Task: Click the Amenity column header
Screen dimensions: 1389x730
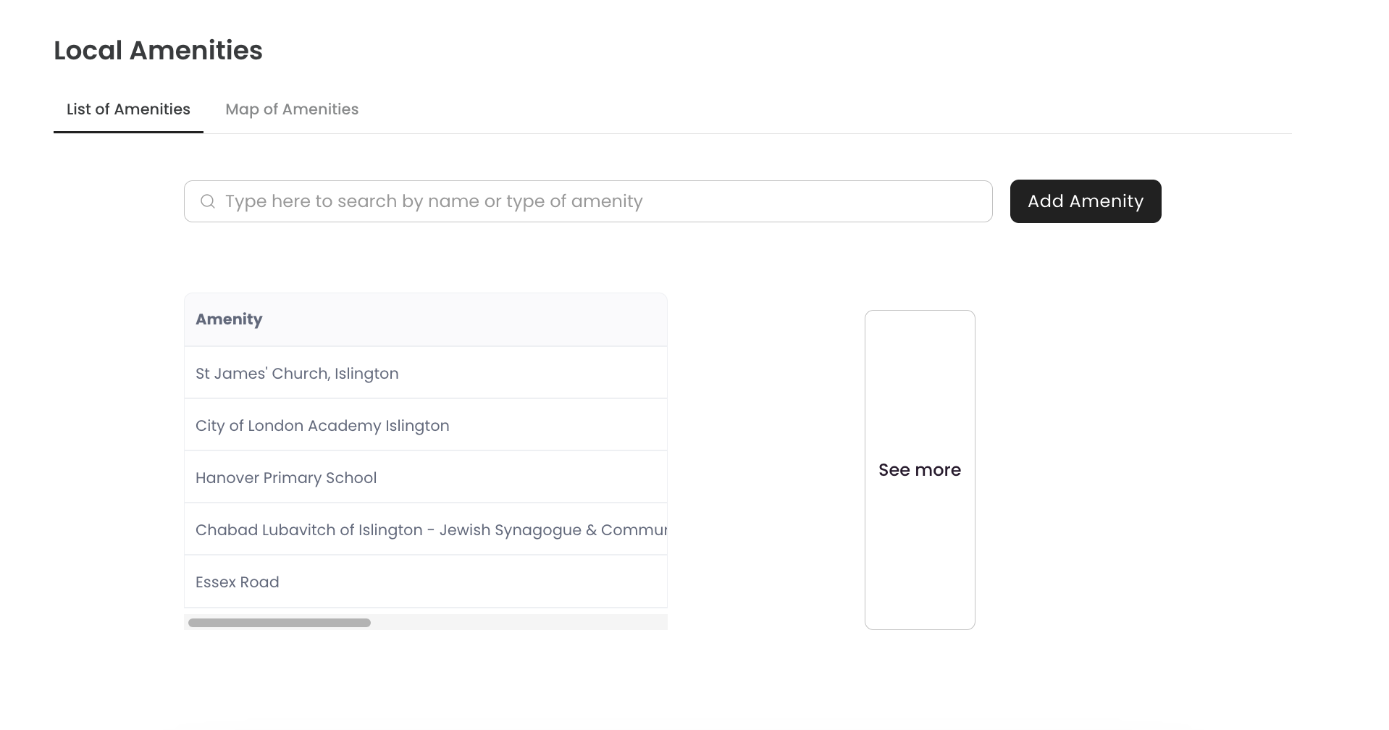Action: (229, 319)
